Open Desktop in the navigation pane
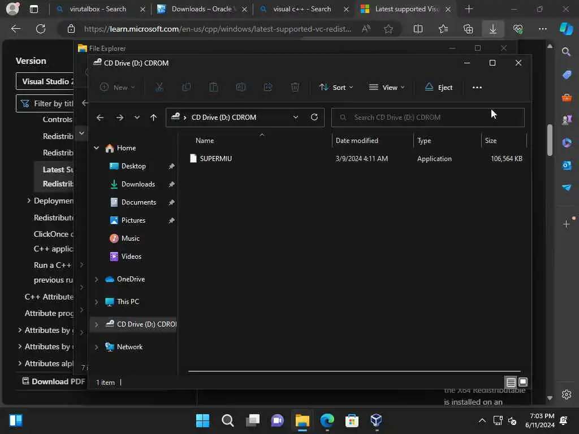Viewport: 579px width, 434px height. pos(133,166)
